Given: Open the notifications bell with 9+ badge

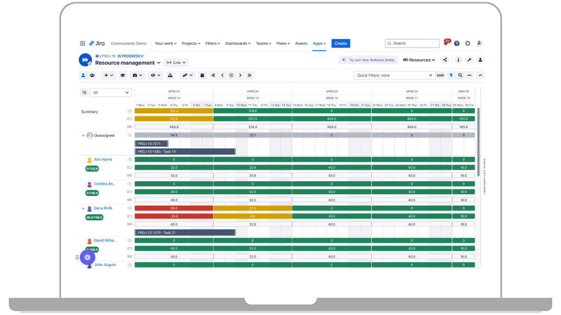Looking at the screenshot, I should 446,43.
